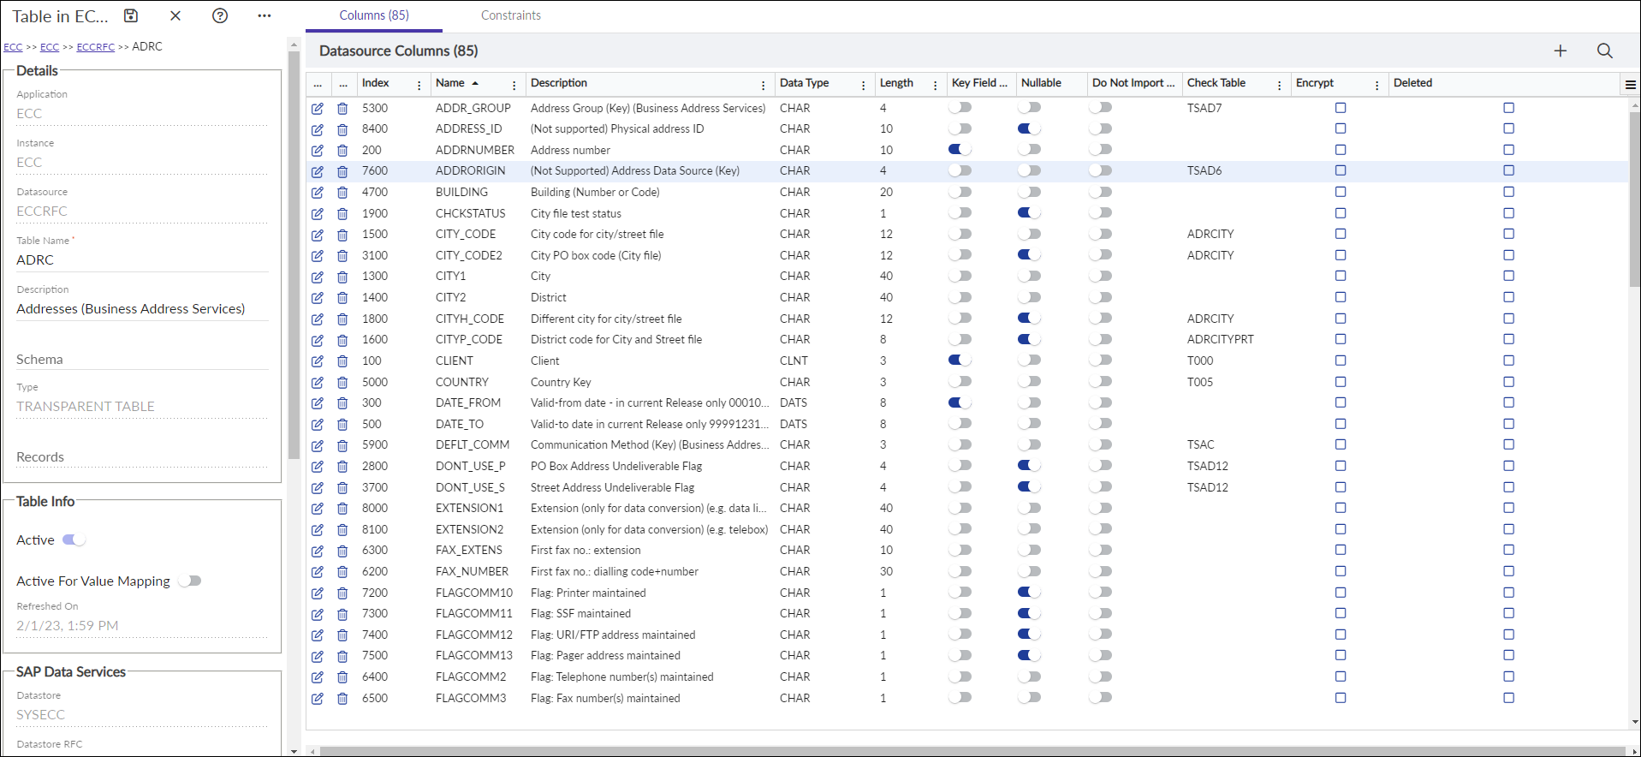The image size is (1641, 757).
Task: Sort by the Name column header
Action: tap(450, 83)
